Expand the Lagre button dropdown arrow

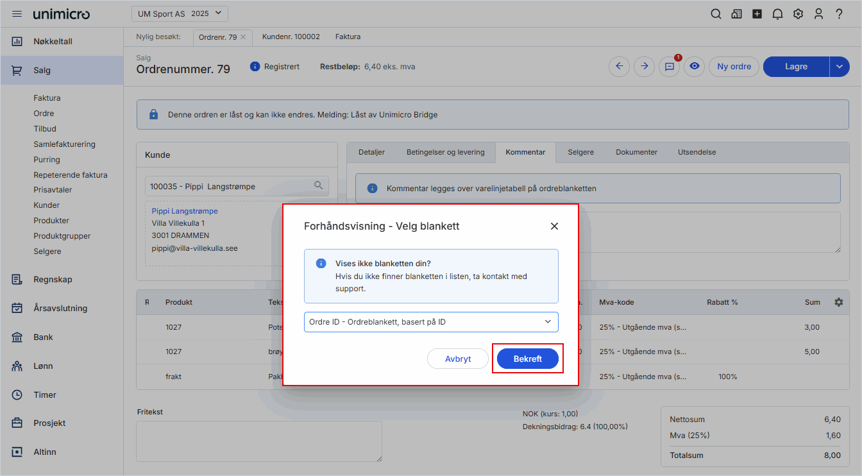pyautogui.click(x=840, y=66)
